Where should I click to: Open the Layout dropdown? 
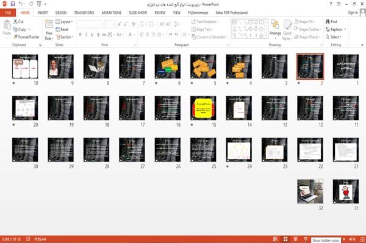tap(64, 22)
